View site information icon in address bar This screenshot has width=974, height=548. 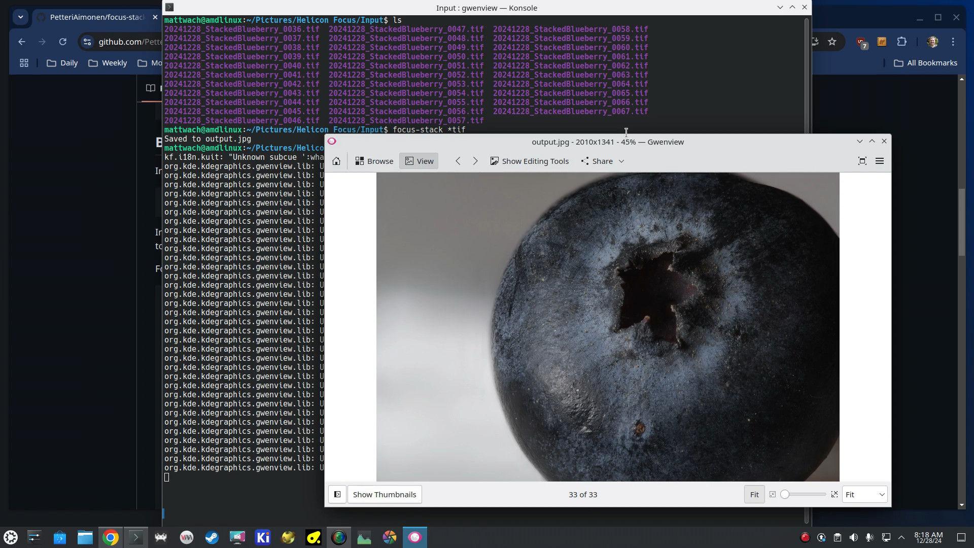click(x=87, y=42)
